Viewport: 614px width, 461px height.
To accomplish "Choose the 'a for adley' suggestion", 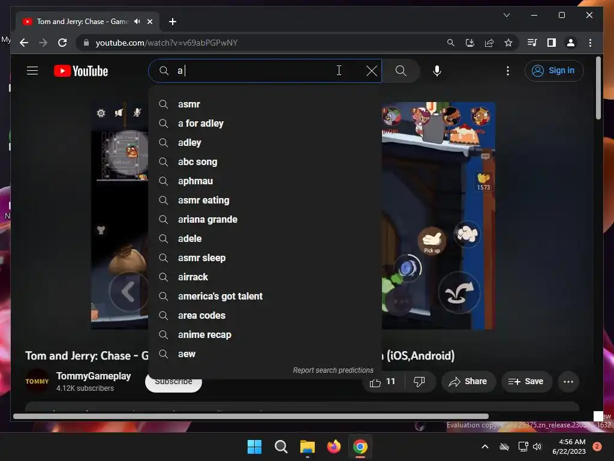I will pyautogui.click(x=264, y=124).
